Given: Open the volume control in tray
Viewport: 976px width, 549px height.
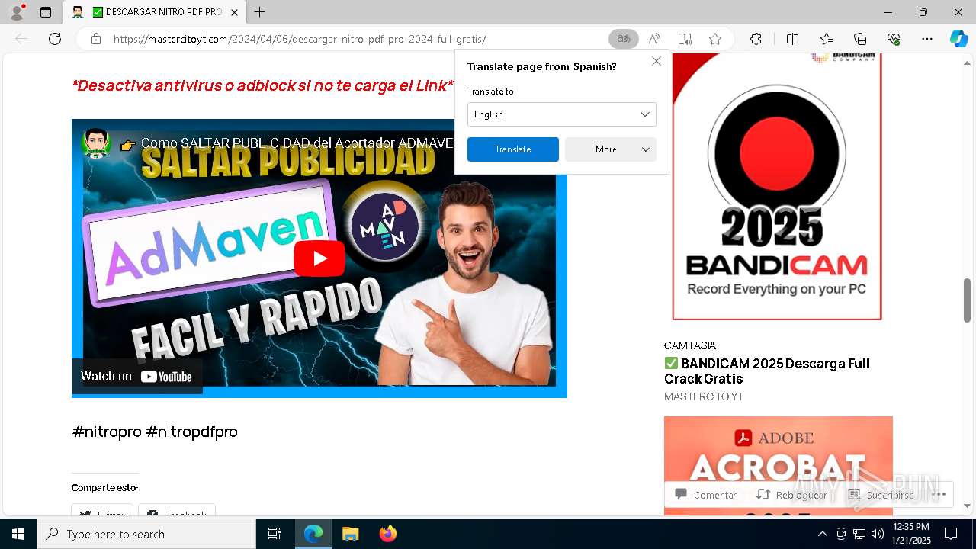Looking at the screenshot, I should tap(878, 534).
